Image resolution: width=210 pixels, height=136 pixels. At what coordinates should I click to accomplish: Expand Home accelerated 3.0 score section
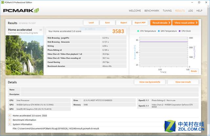click(10, 115)
